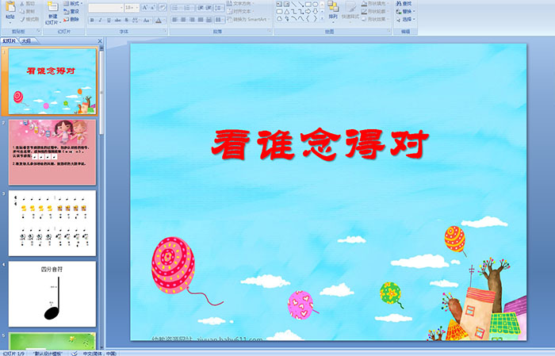Select slide 2 pink thumbnail
Image resolution: width=555 pixels, height=356 pixels.
pyautogui.click(x=52, y=152)
